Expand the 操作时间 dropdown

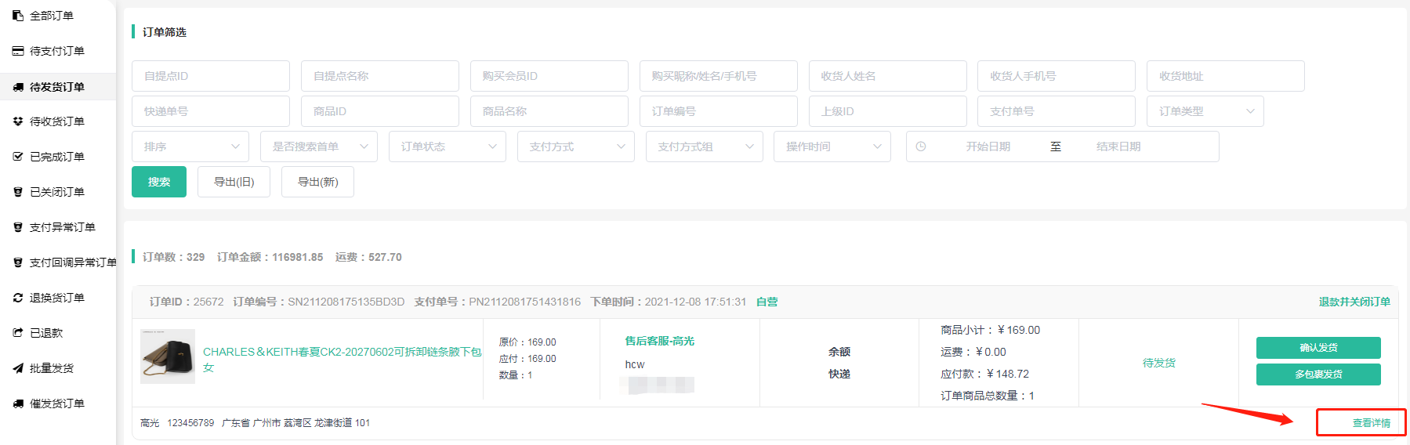(x=832, y=147)
